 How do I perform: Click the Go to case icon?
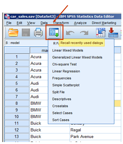tap(101, 32)
